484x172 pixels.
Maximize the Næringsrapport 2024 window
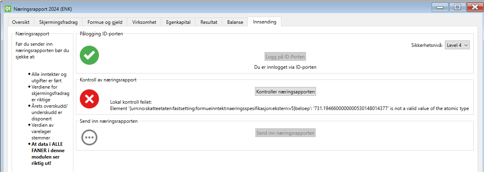point(457,7)
